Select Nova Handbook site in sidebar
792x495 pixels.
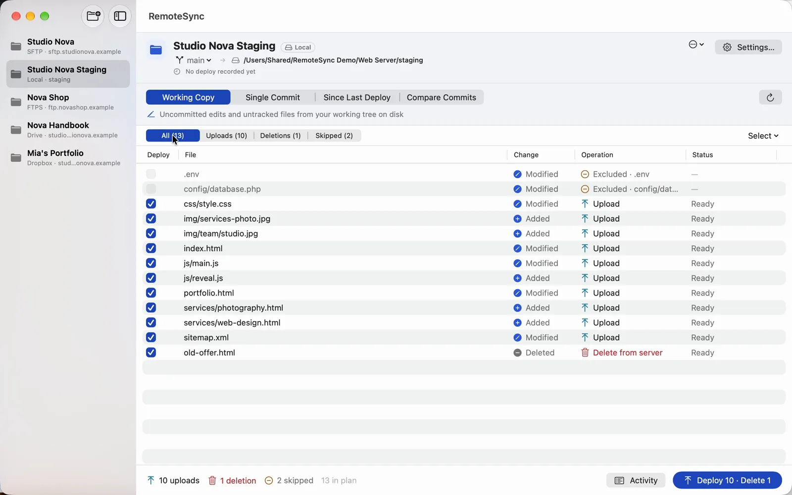68,130
